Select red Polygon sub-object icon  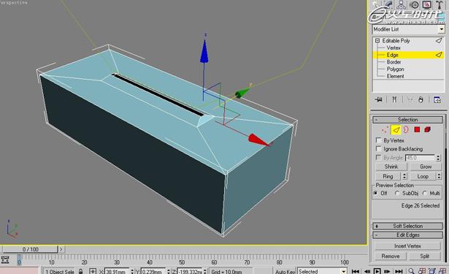[417, 130]
